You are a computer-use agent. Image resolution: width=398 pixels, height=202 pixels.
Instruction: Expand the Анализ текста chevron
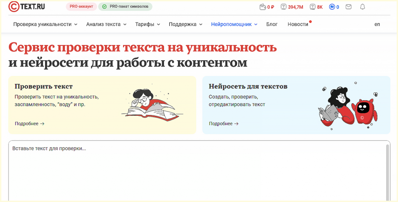pos(125,24)
